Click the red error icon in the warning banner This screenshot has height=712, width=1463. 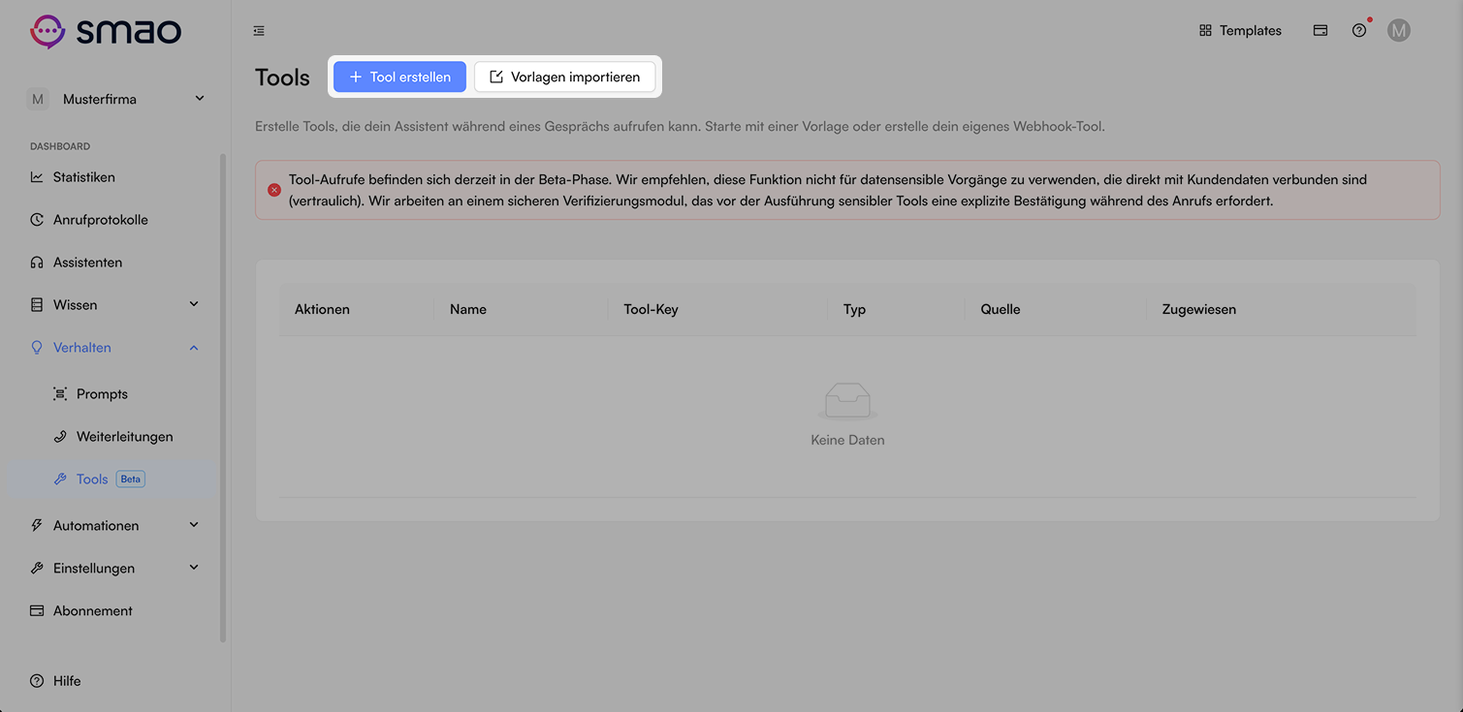(x=274, y=190)
